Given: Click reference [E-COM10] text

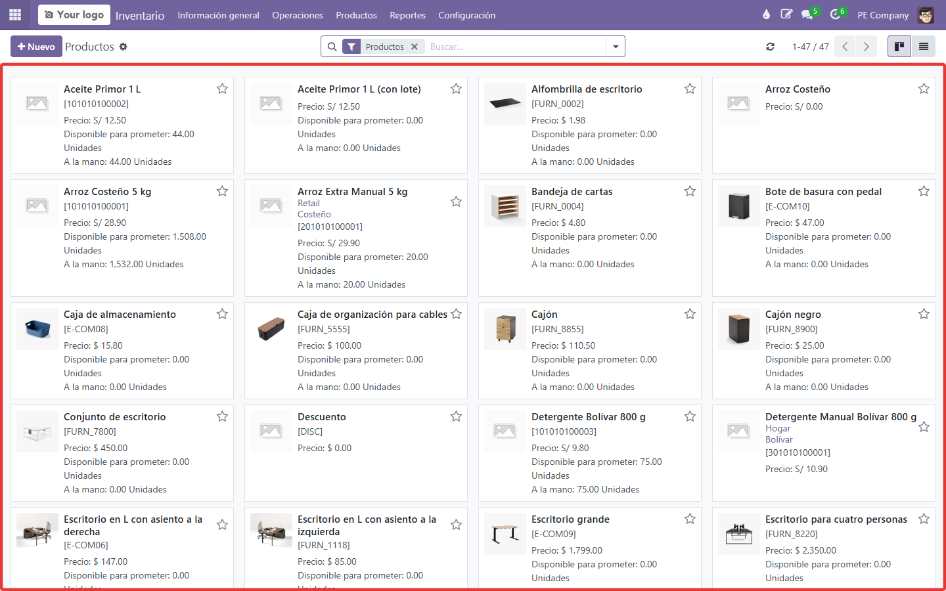Looking at the screenshot, I should [788, 206].
